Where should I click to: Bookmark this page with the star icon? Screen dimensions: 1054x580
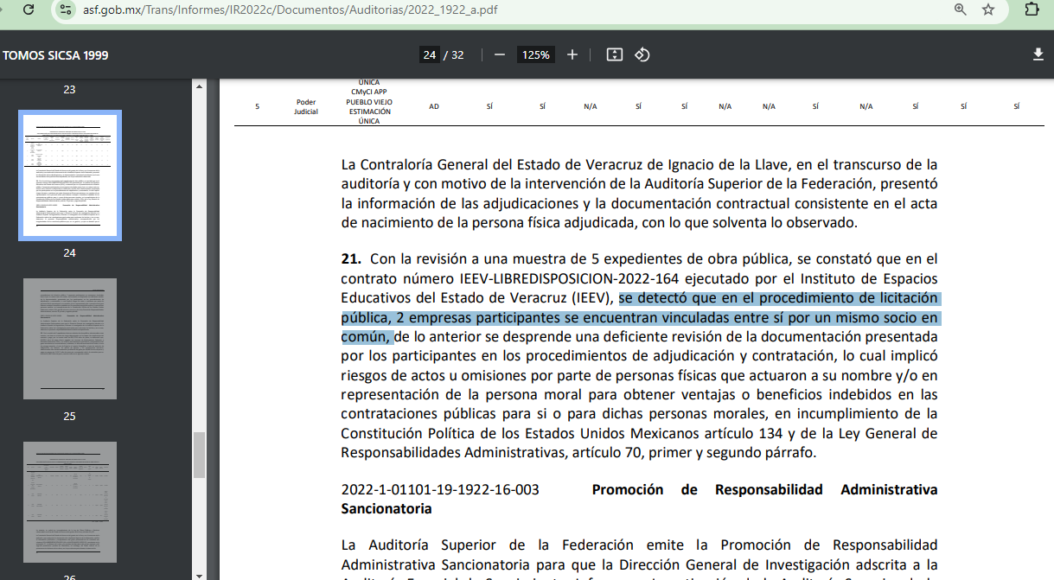(988, 10)
